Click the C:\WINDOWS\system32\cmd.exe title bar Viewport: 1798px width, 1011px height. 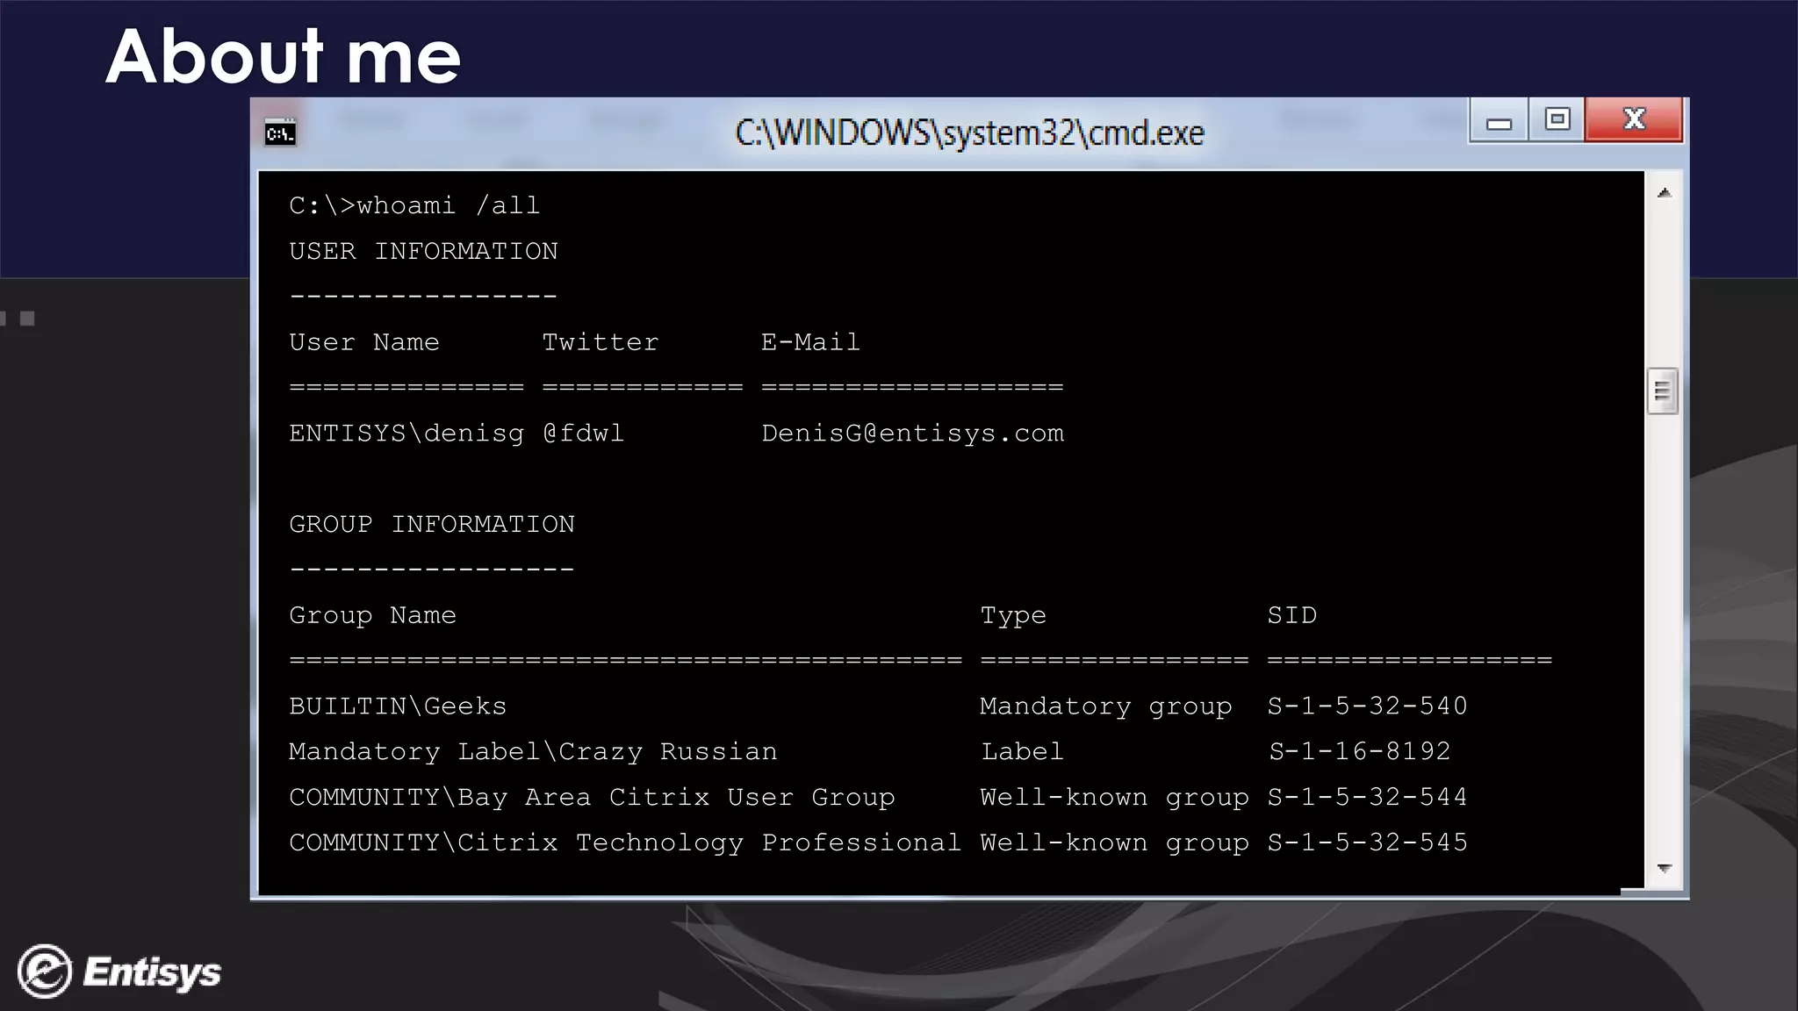[968, 133]
